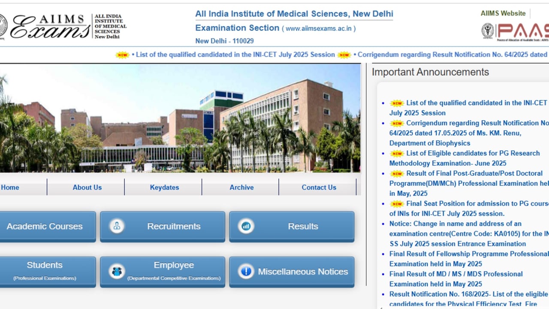Click NEW badge before ticker Corrigendum item
The width and height of the screenshot is (549, 309).
pyautogui.click(x=344, y=55)
